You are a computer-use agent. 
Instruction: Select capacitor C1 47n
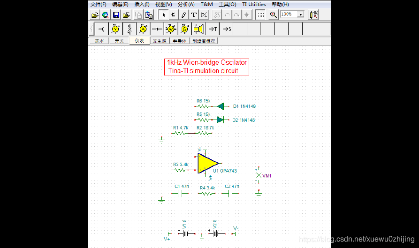click(180, 194)
